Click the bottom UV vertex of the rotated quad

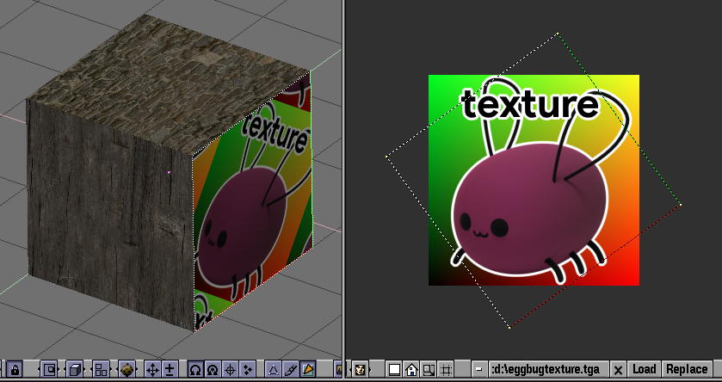click(x=509, y=327)
